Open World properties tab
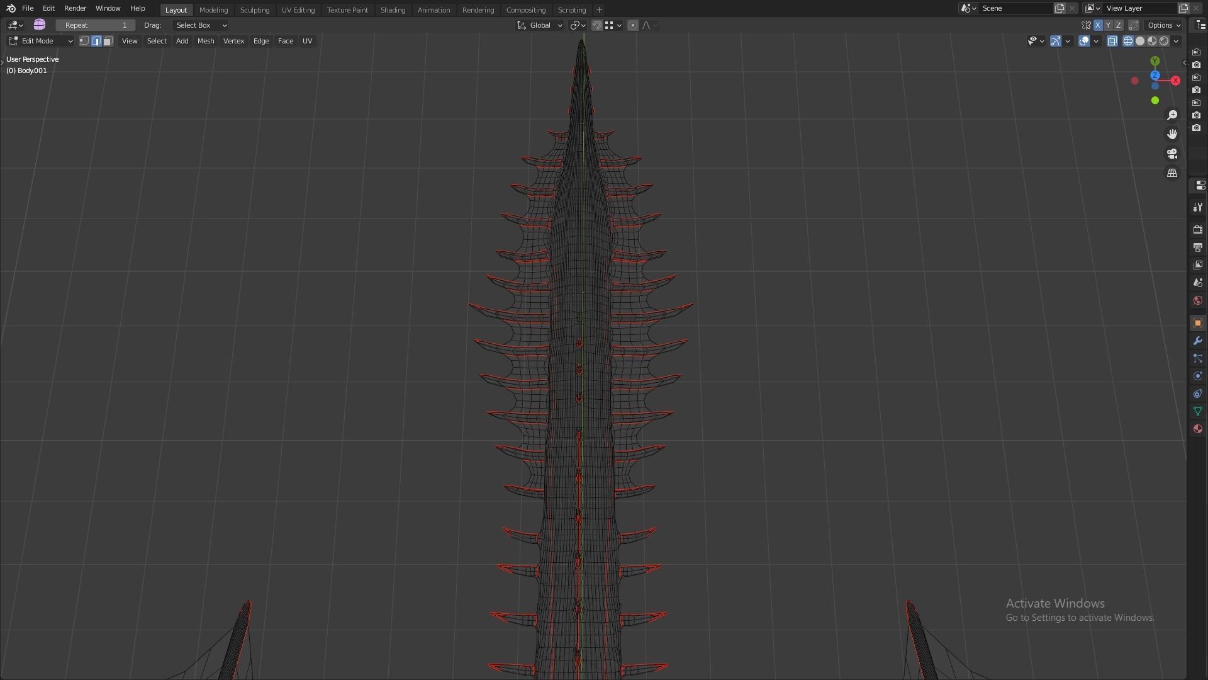 tap(1198, 300)
